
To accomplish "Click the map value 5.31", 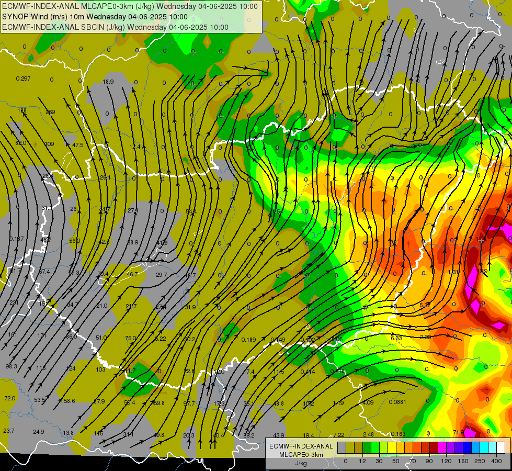I will [425, 305].
